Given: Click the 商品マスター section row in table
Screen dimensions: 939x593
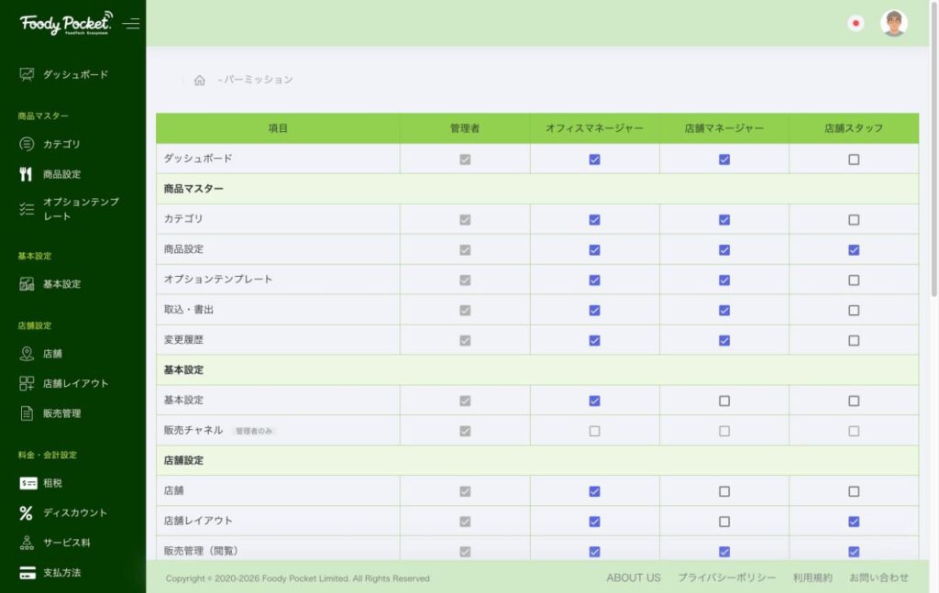Looking at the screenshot, I should tap(537, 189).
